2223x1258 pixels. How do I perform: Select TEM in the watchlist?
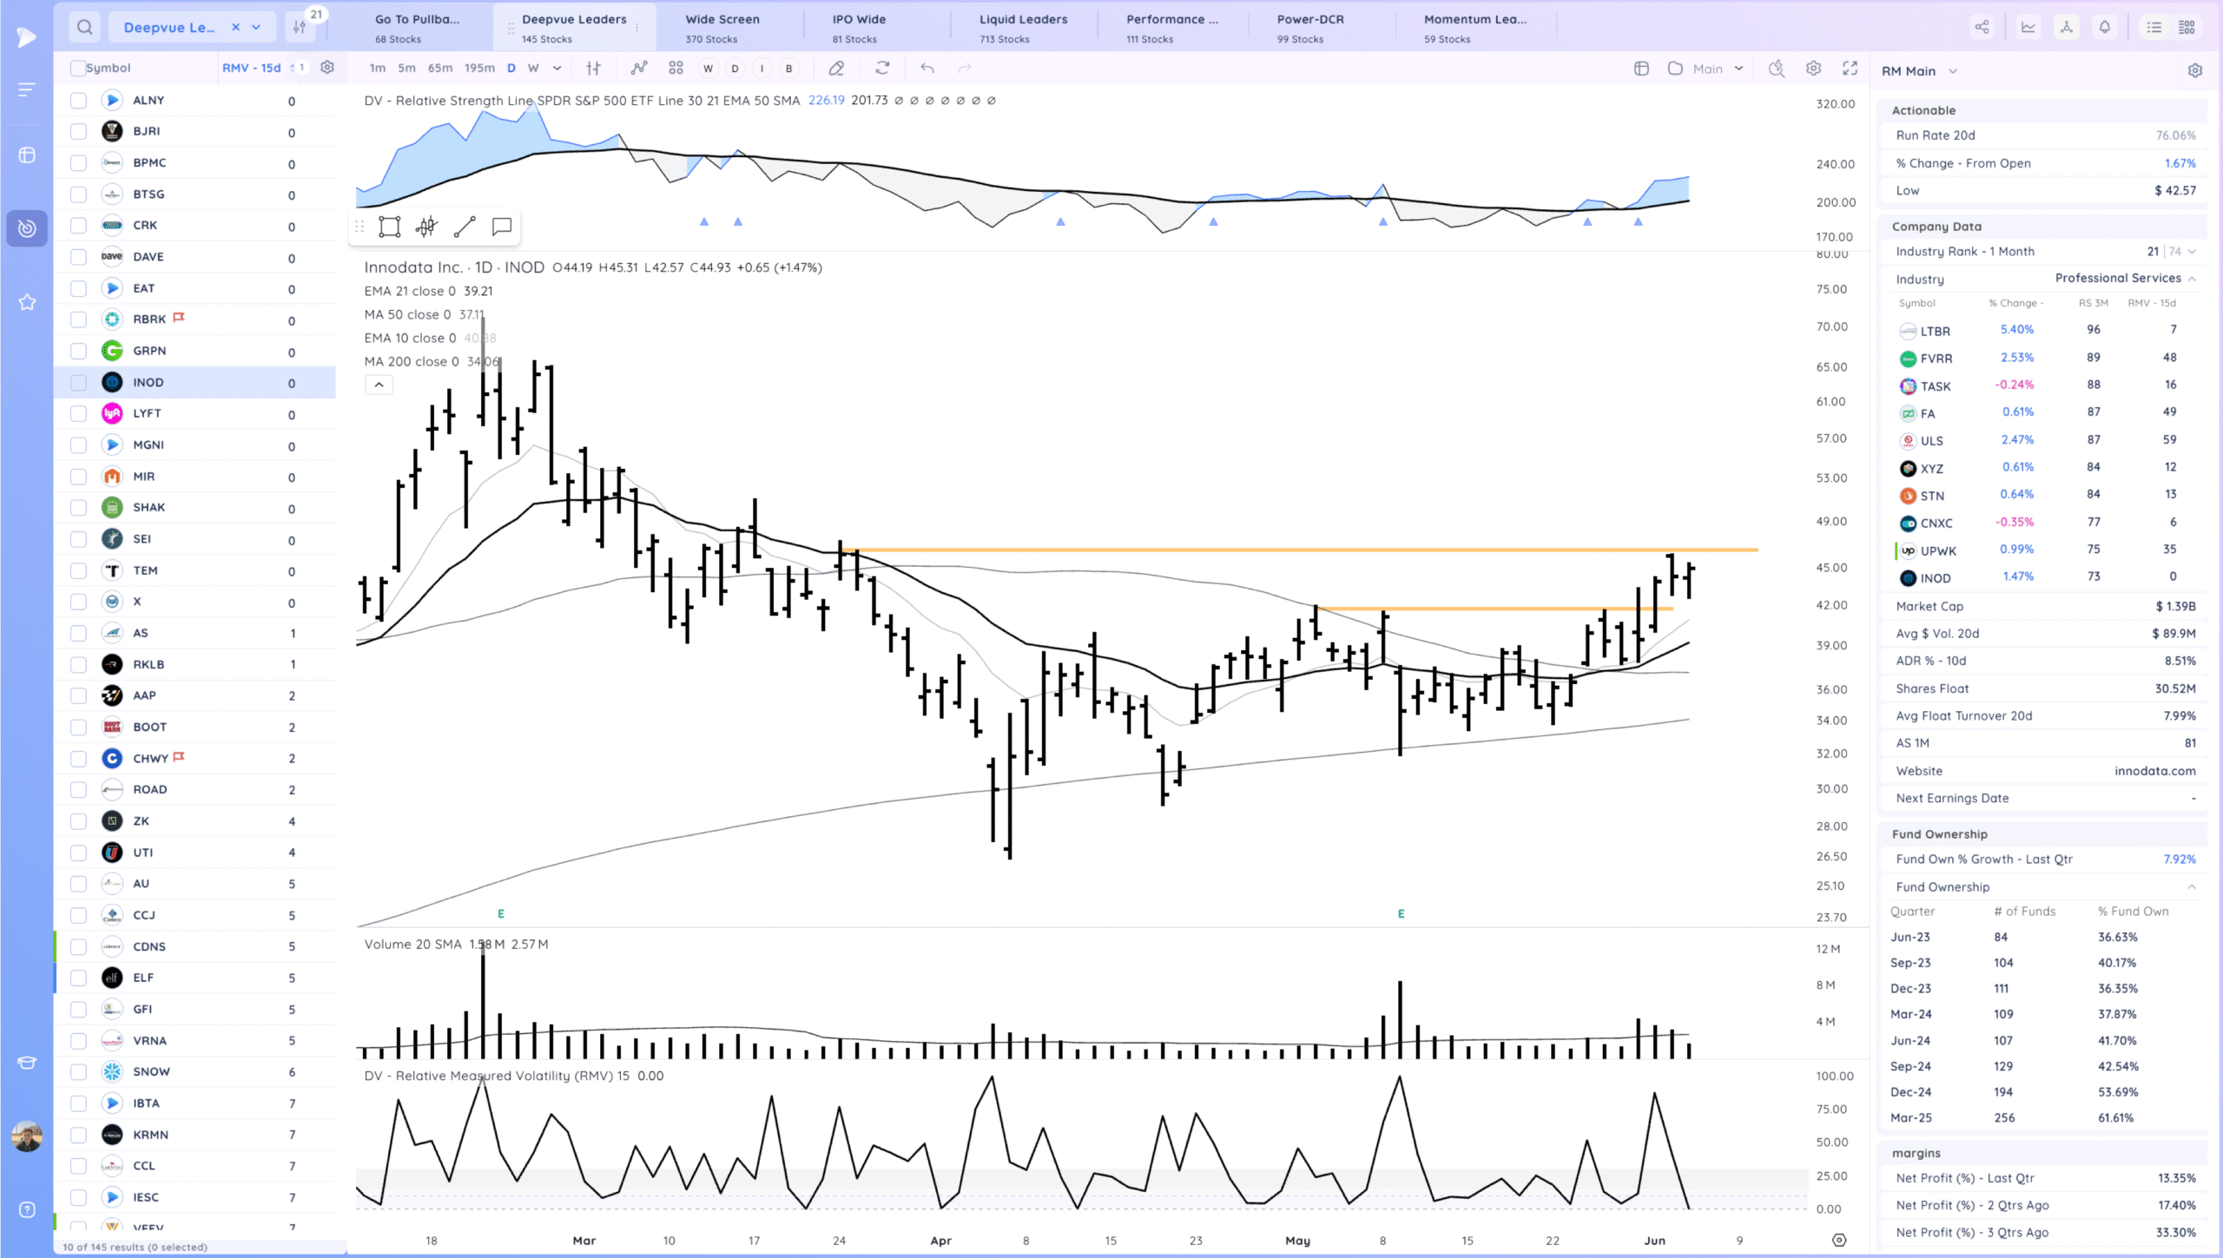point(145,570)
